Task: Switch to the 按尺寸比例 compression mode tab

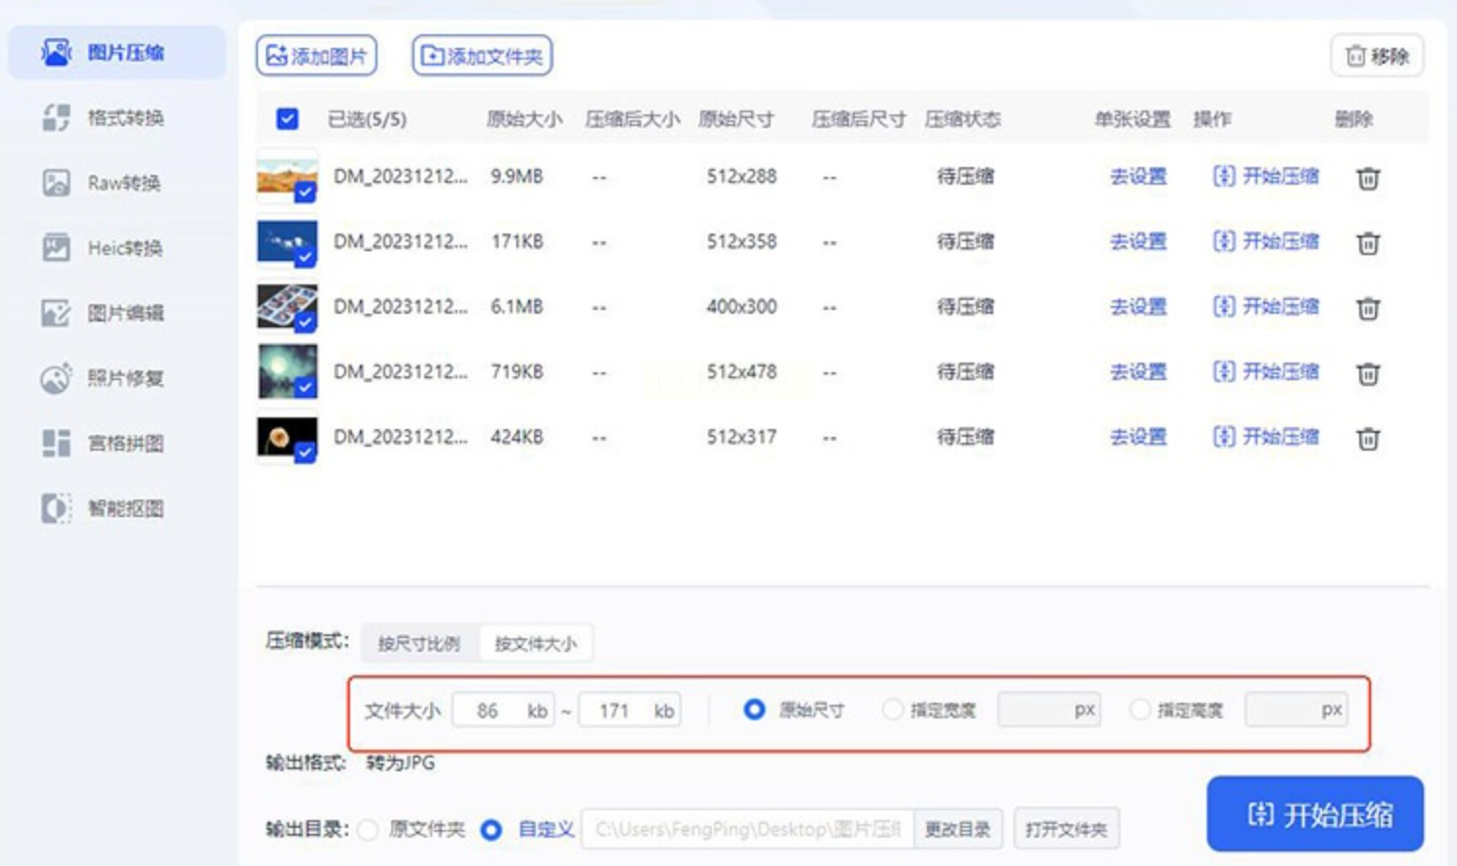Action: tap(419, 643)
